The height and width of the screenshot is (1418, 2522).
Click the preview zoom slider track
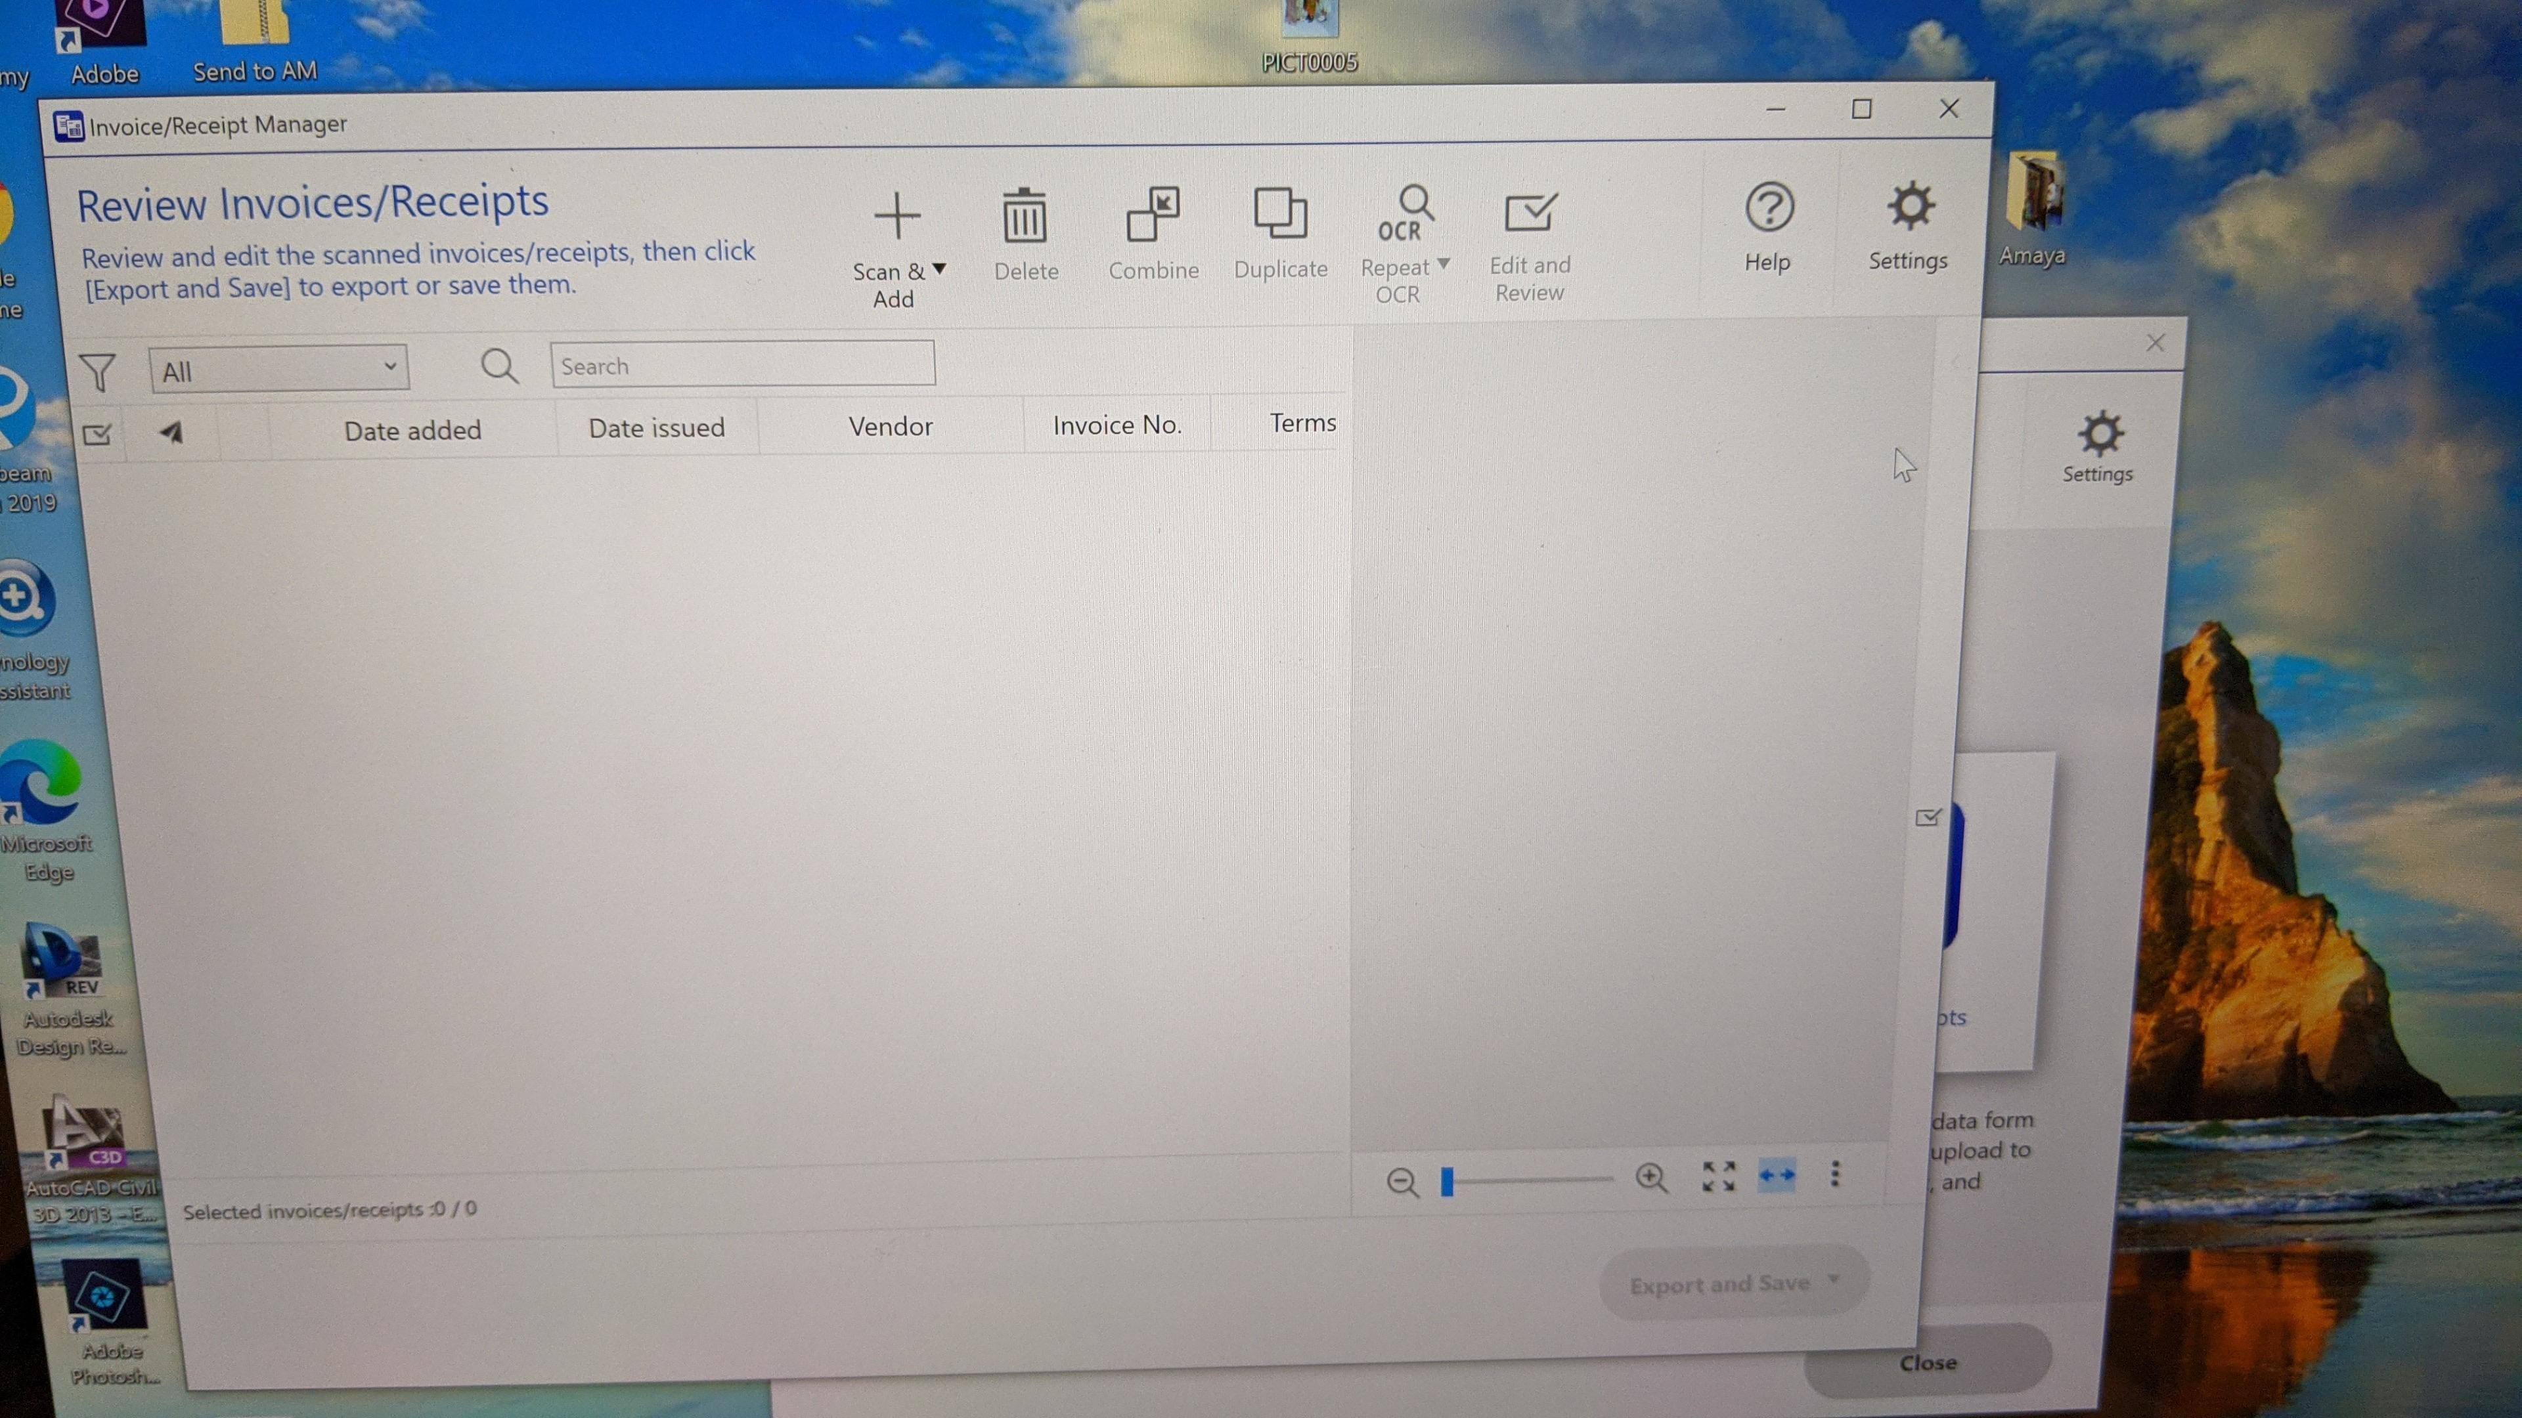1534,1180
